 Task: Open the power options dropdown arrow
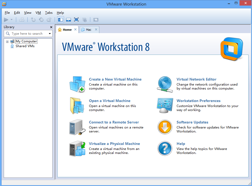click(12, 20)
